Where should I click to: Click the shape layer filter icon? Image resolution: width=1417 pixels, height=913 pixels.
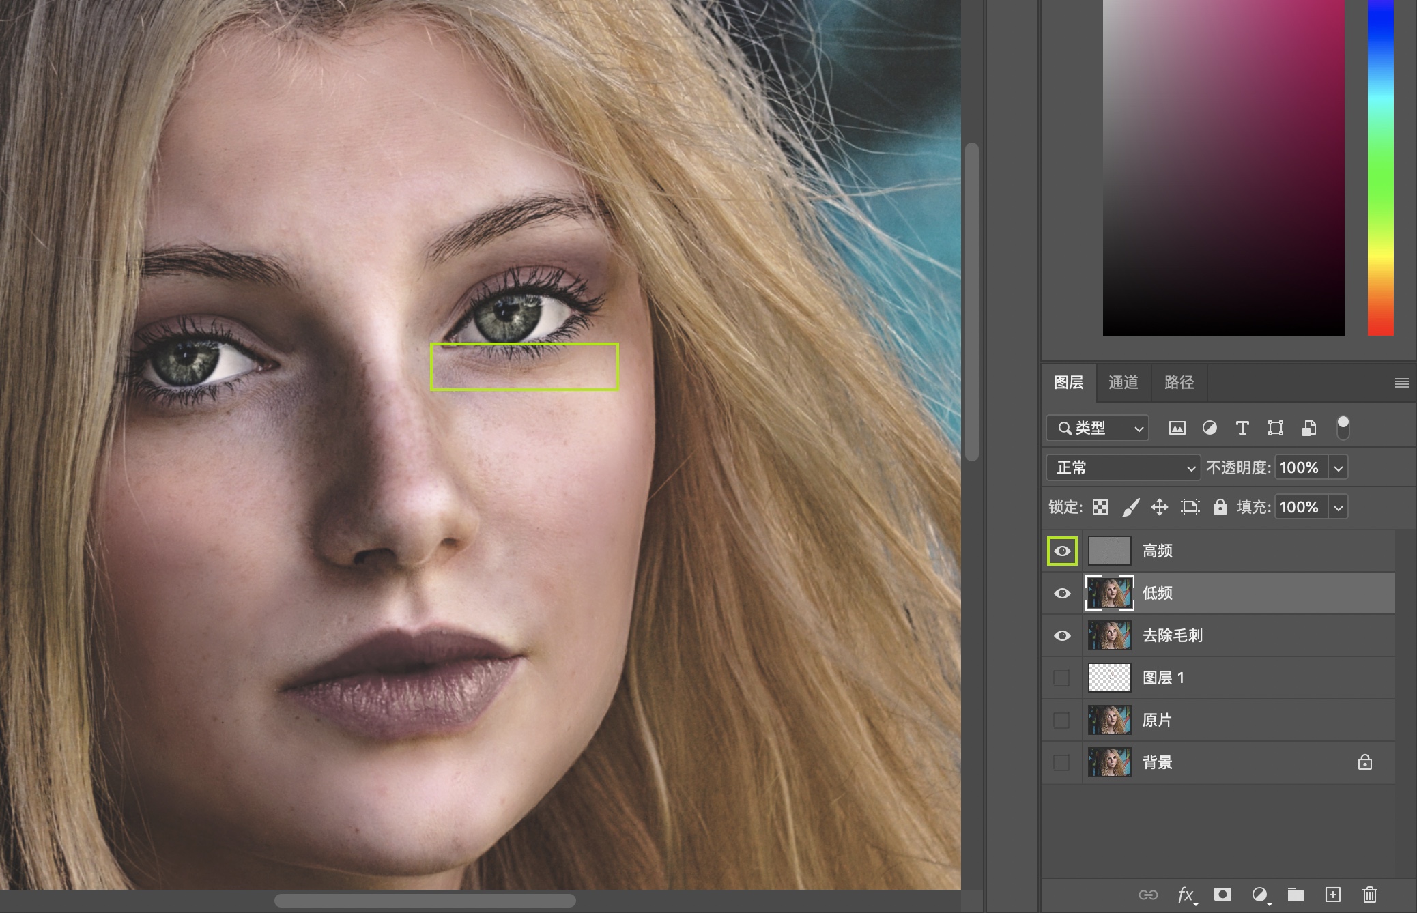pos(1275,428)
